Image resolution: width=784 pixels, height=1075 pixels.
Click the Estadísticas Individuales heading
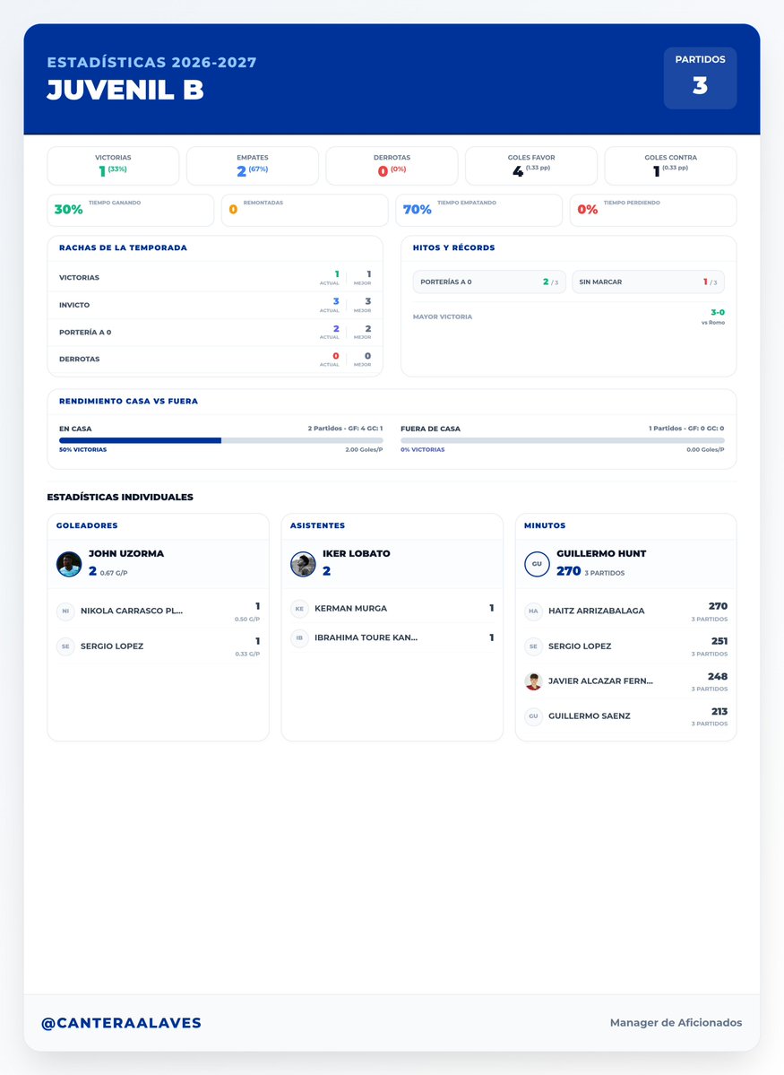120,497
